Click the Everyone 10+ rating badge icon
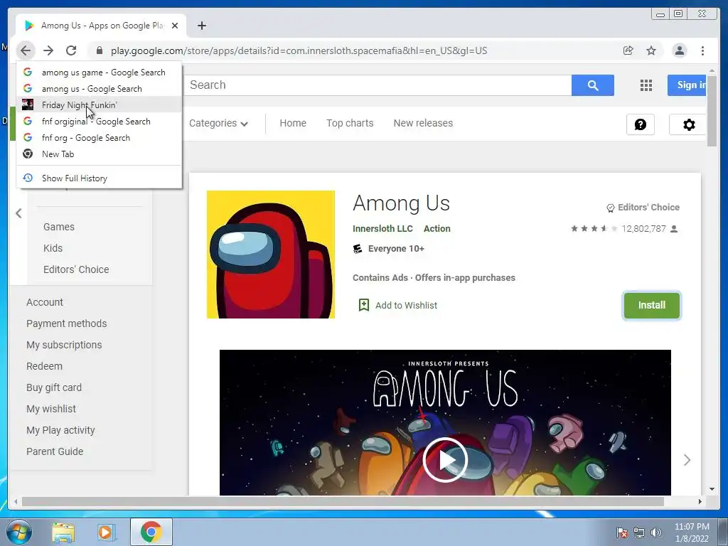 (358, 249)
